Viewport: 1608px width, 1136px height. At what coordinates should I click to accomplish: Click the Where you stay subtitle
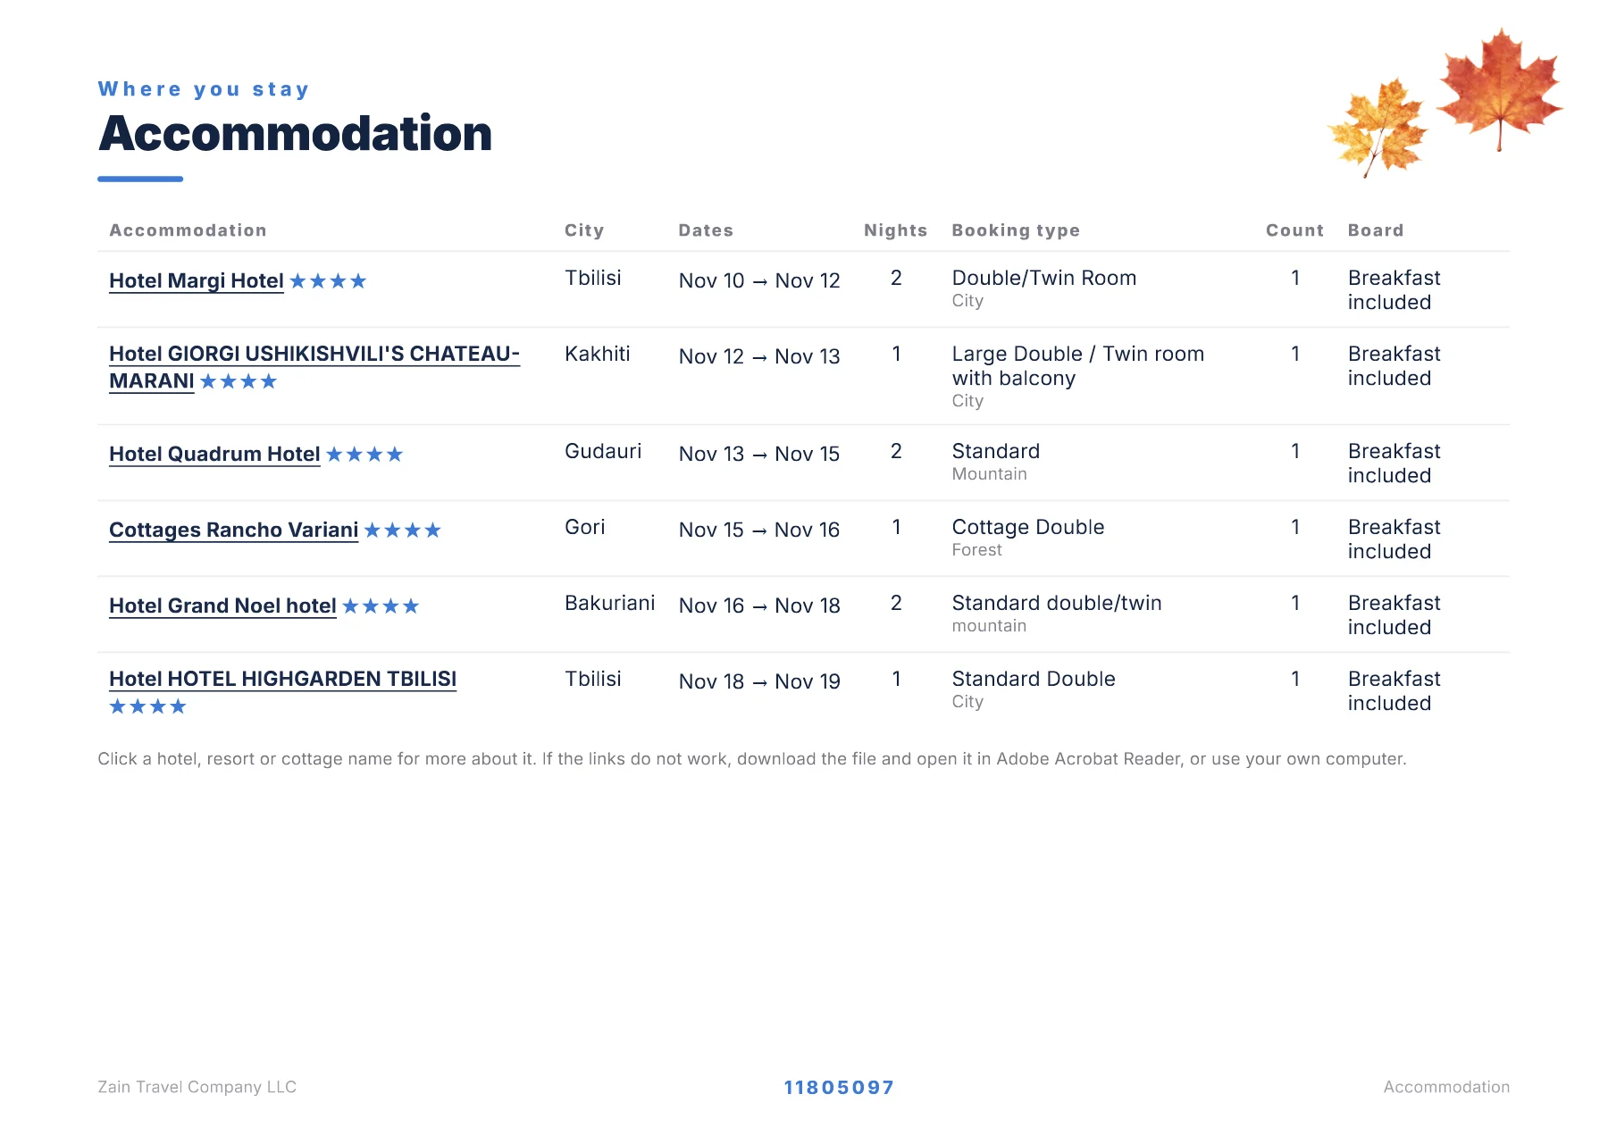(204, 89)
